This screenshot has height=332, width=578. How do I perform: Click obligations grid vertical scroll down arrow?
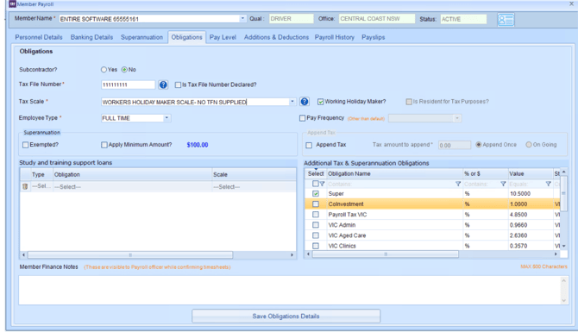[x=563, y=246]
